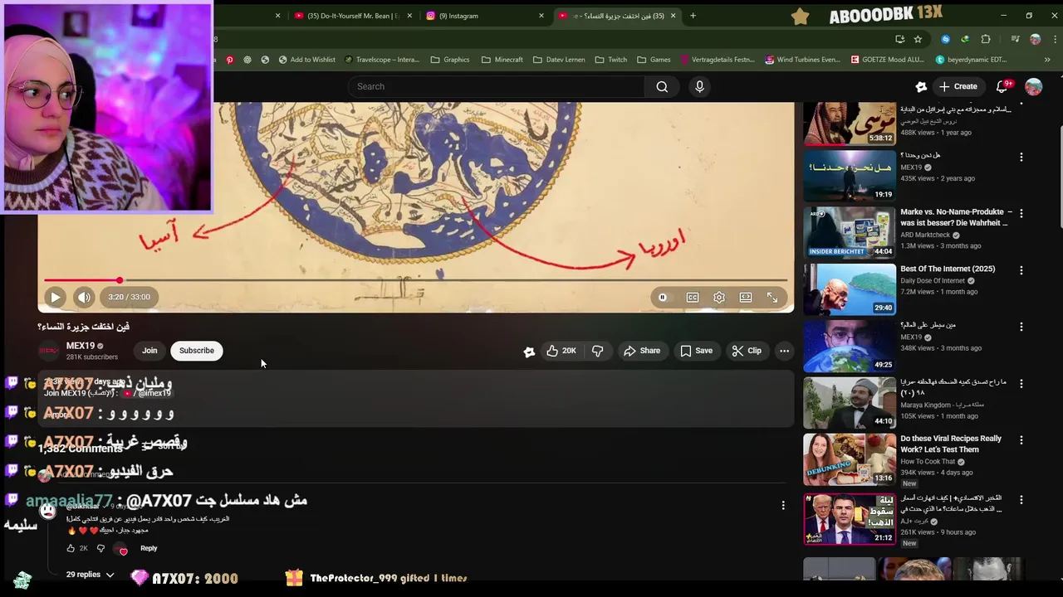Open the Minecraft bookmarks folder
The image size is (1063, 597).
[501, 60]
